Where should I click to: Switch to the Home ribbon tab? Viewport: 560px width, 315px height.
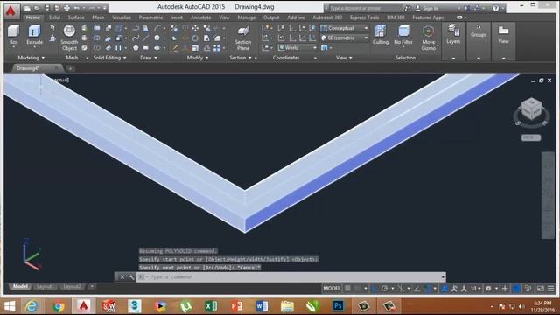click(33, 17)
